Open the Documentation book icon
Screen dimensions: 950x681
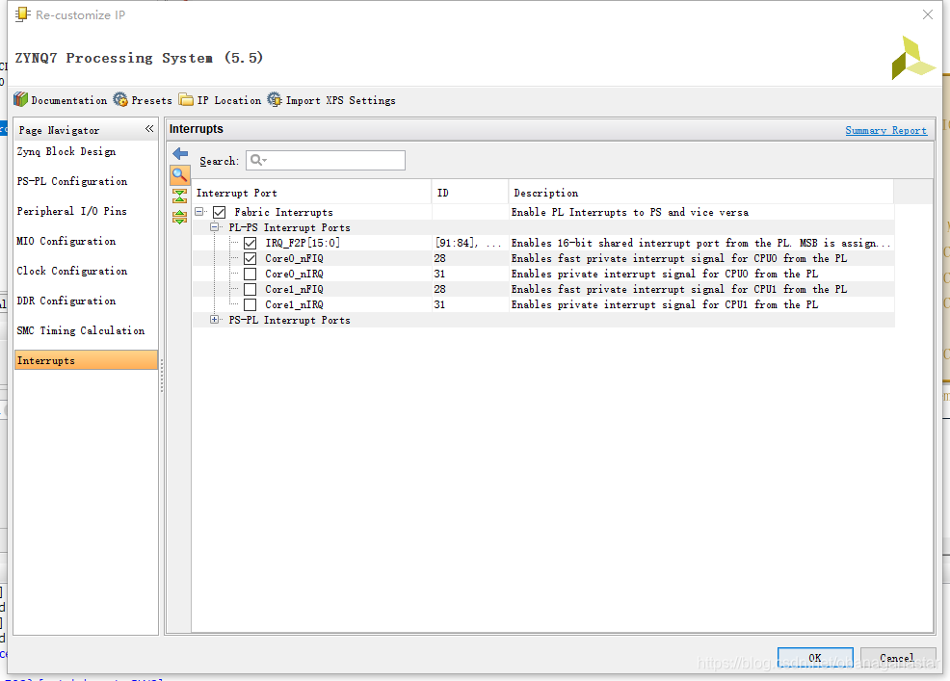[20, 99]
